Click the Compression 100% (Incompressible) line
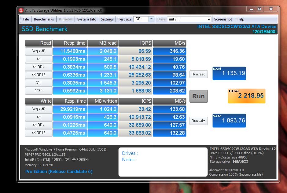Image resolution: width=287 pixels, height=193 pixels. [236, 174]
